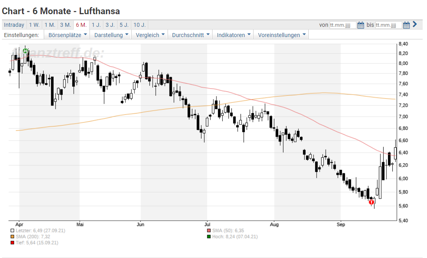Click the 'Tief: 5,64 (15.09.21)' legend text

pyautogui.click(x=37, y=243)
